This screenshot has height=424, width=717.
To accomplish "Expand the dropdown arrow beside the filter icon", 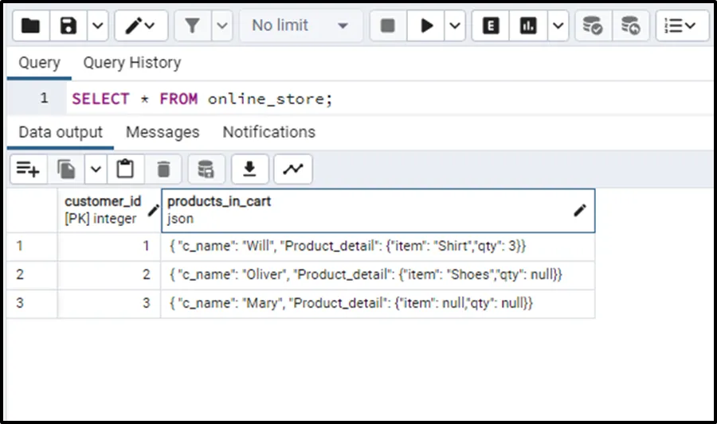I will point(221,25).
